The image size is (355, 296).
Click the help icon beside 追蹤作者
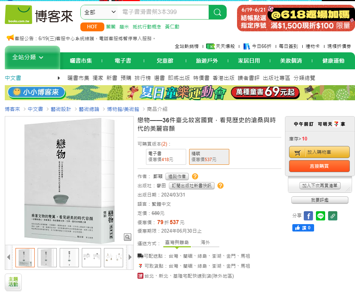pyautogui.click(x=195, y=177)
